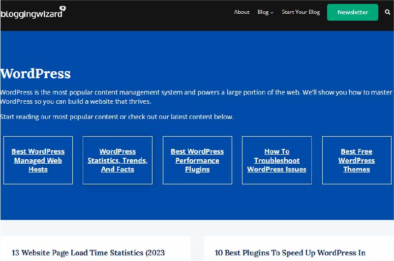394x261 pixels.
Task: Click the WordPress page heading
Action: coord(35,74)
